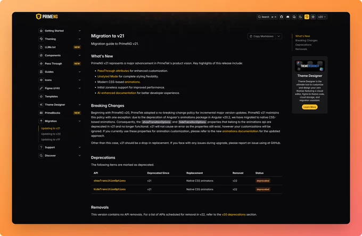Open the Templates sidebar item

click(x=60, y=96)
